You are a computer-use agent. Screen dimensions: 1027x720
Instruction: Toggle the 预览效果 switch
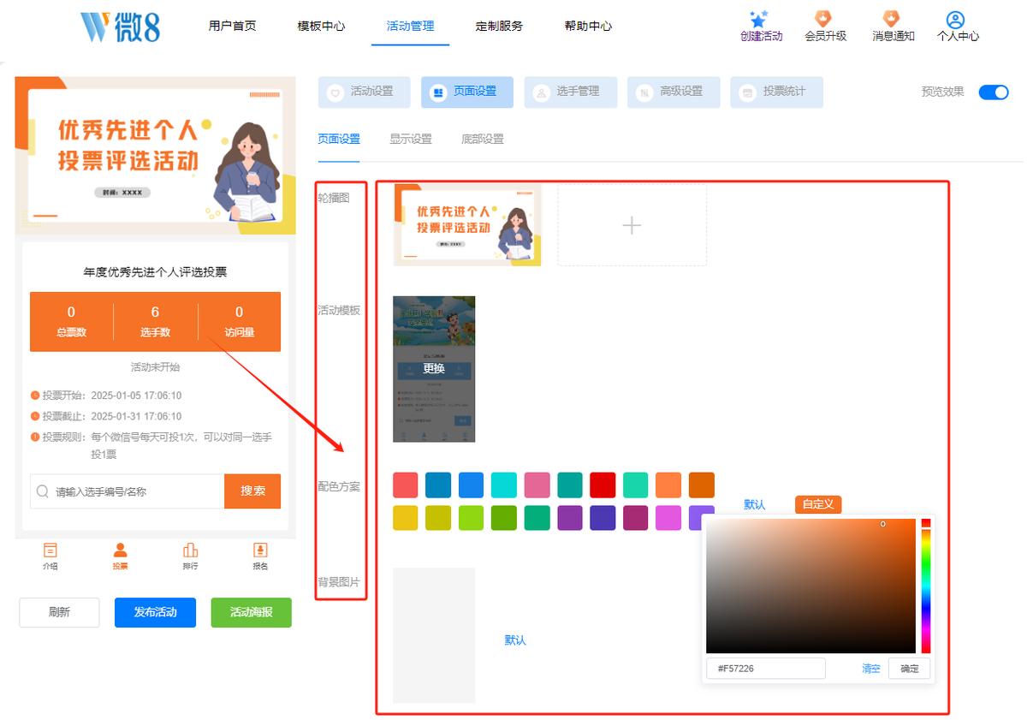point(994,92)
